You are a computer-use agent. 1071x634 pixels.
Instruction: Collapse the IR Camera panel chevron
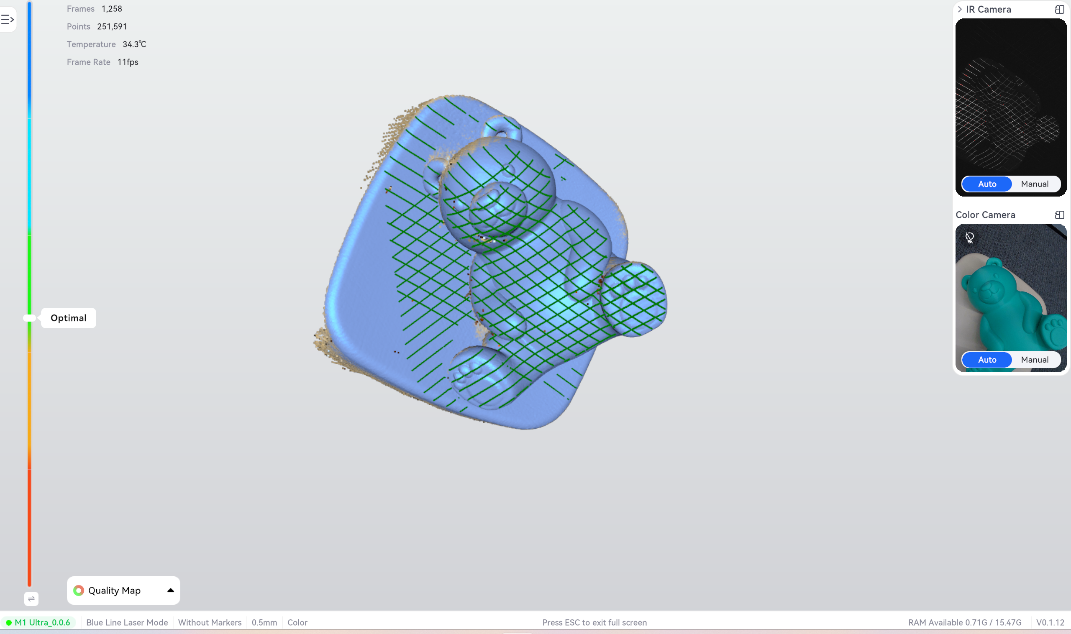pyautogui.click(x=960, y=9)
